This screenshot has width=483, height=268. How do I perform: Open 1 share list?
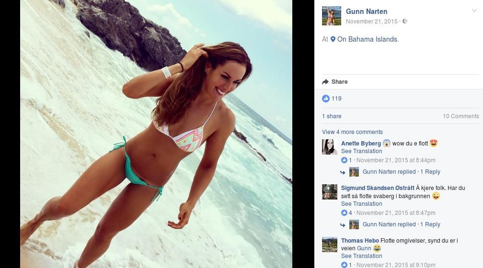tap(332, 116)
